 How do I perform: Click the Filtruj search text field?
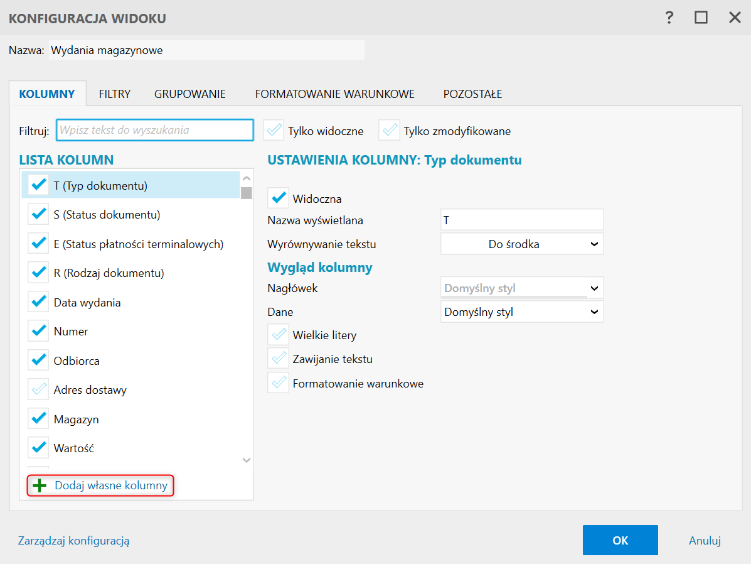(155, 130)
